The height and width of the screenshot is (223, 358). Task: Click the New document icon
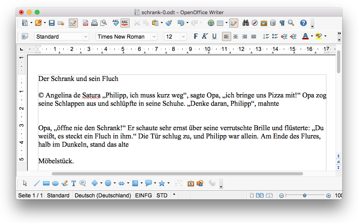tap(24, 23)
